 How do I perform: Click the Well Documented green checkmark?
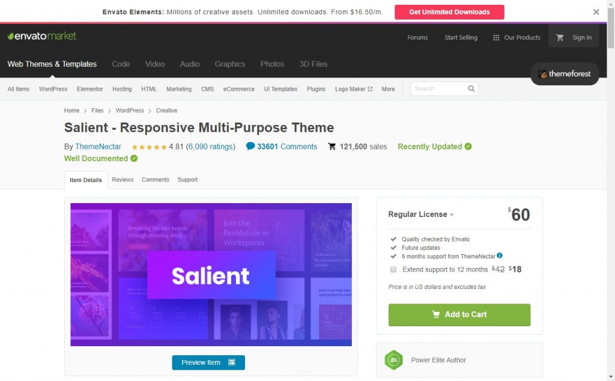pos(134,158)
